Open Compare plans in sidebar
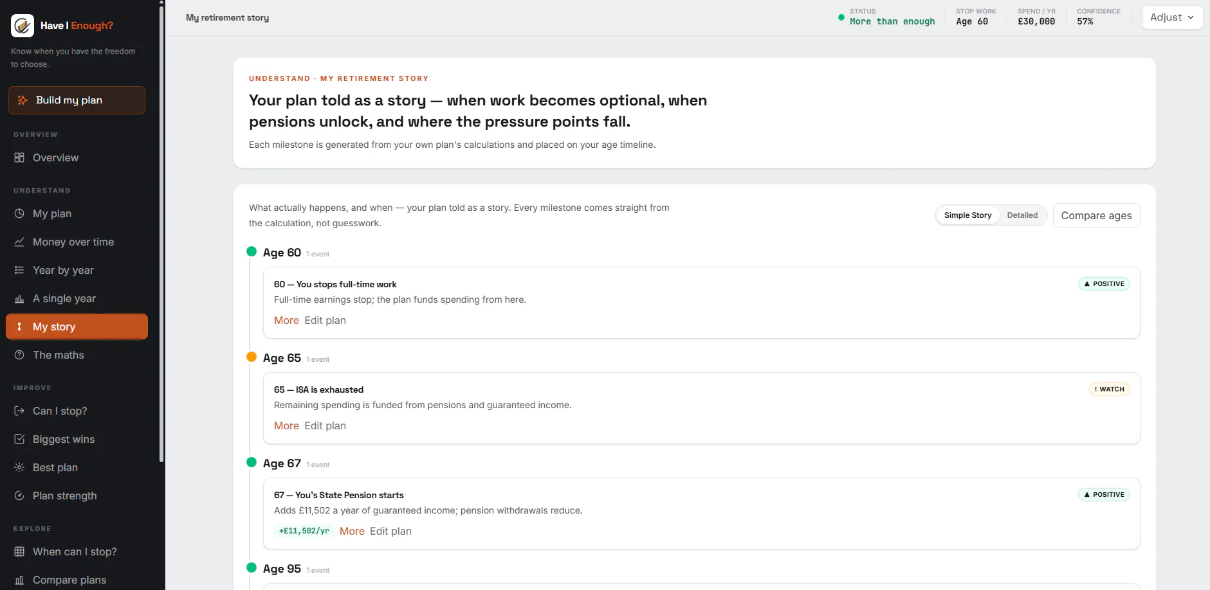1210x590 pixels. (x=77, y=580)
